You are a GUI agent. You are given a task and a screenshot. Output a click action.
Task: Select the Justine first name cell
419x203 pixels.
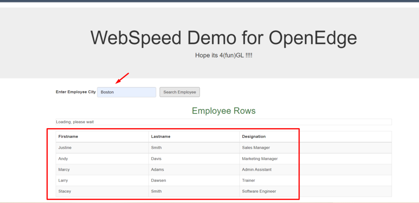[65, 147]
